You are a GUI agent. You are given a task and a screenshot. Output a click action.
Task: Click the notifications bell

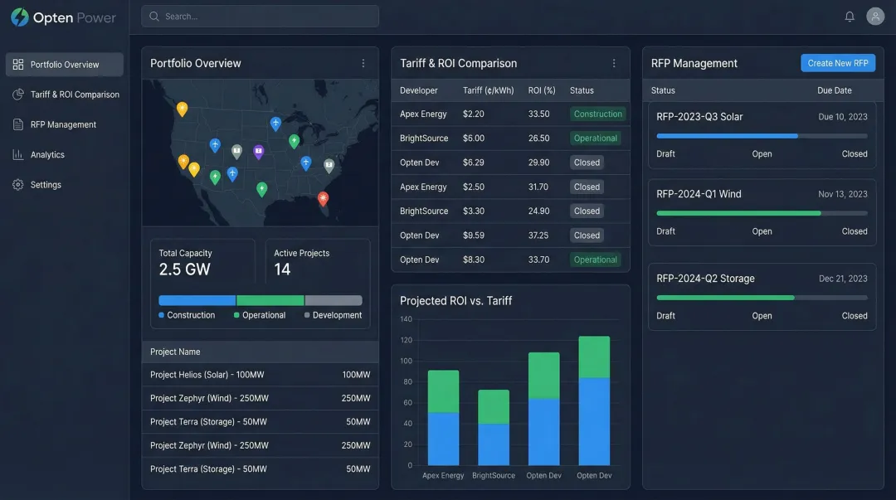click(849, 16)
